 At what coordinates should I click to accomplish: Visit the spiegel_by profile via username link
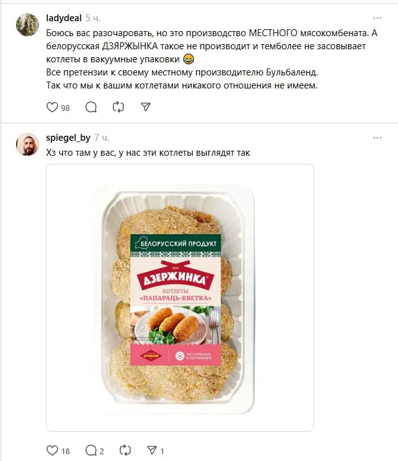[x=69, y=138]
